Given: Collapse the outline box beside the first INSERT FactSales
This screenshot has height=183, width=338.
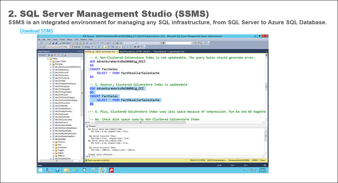Looking at the screenshot, I should pos(89,69).
